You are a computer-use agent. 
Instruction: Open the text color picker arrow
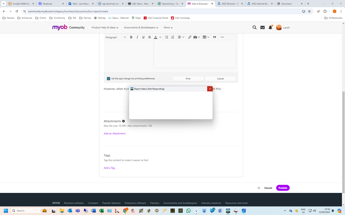click(160, 37)
